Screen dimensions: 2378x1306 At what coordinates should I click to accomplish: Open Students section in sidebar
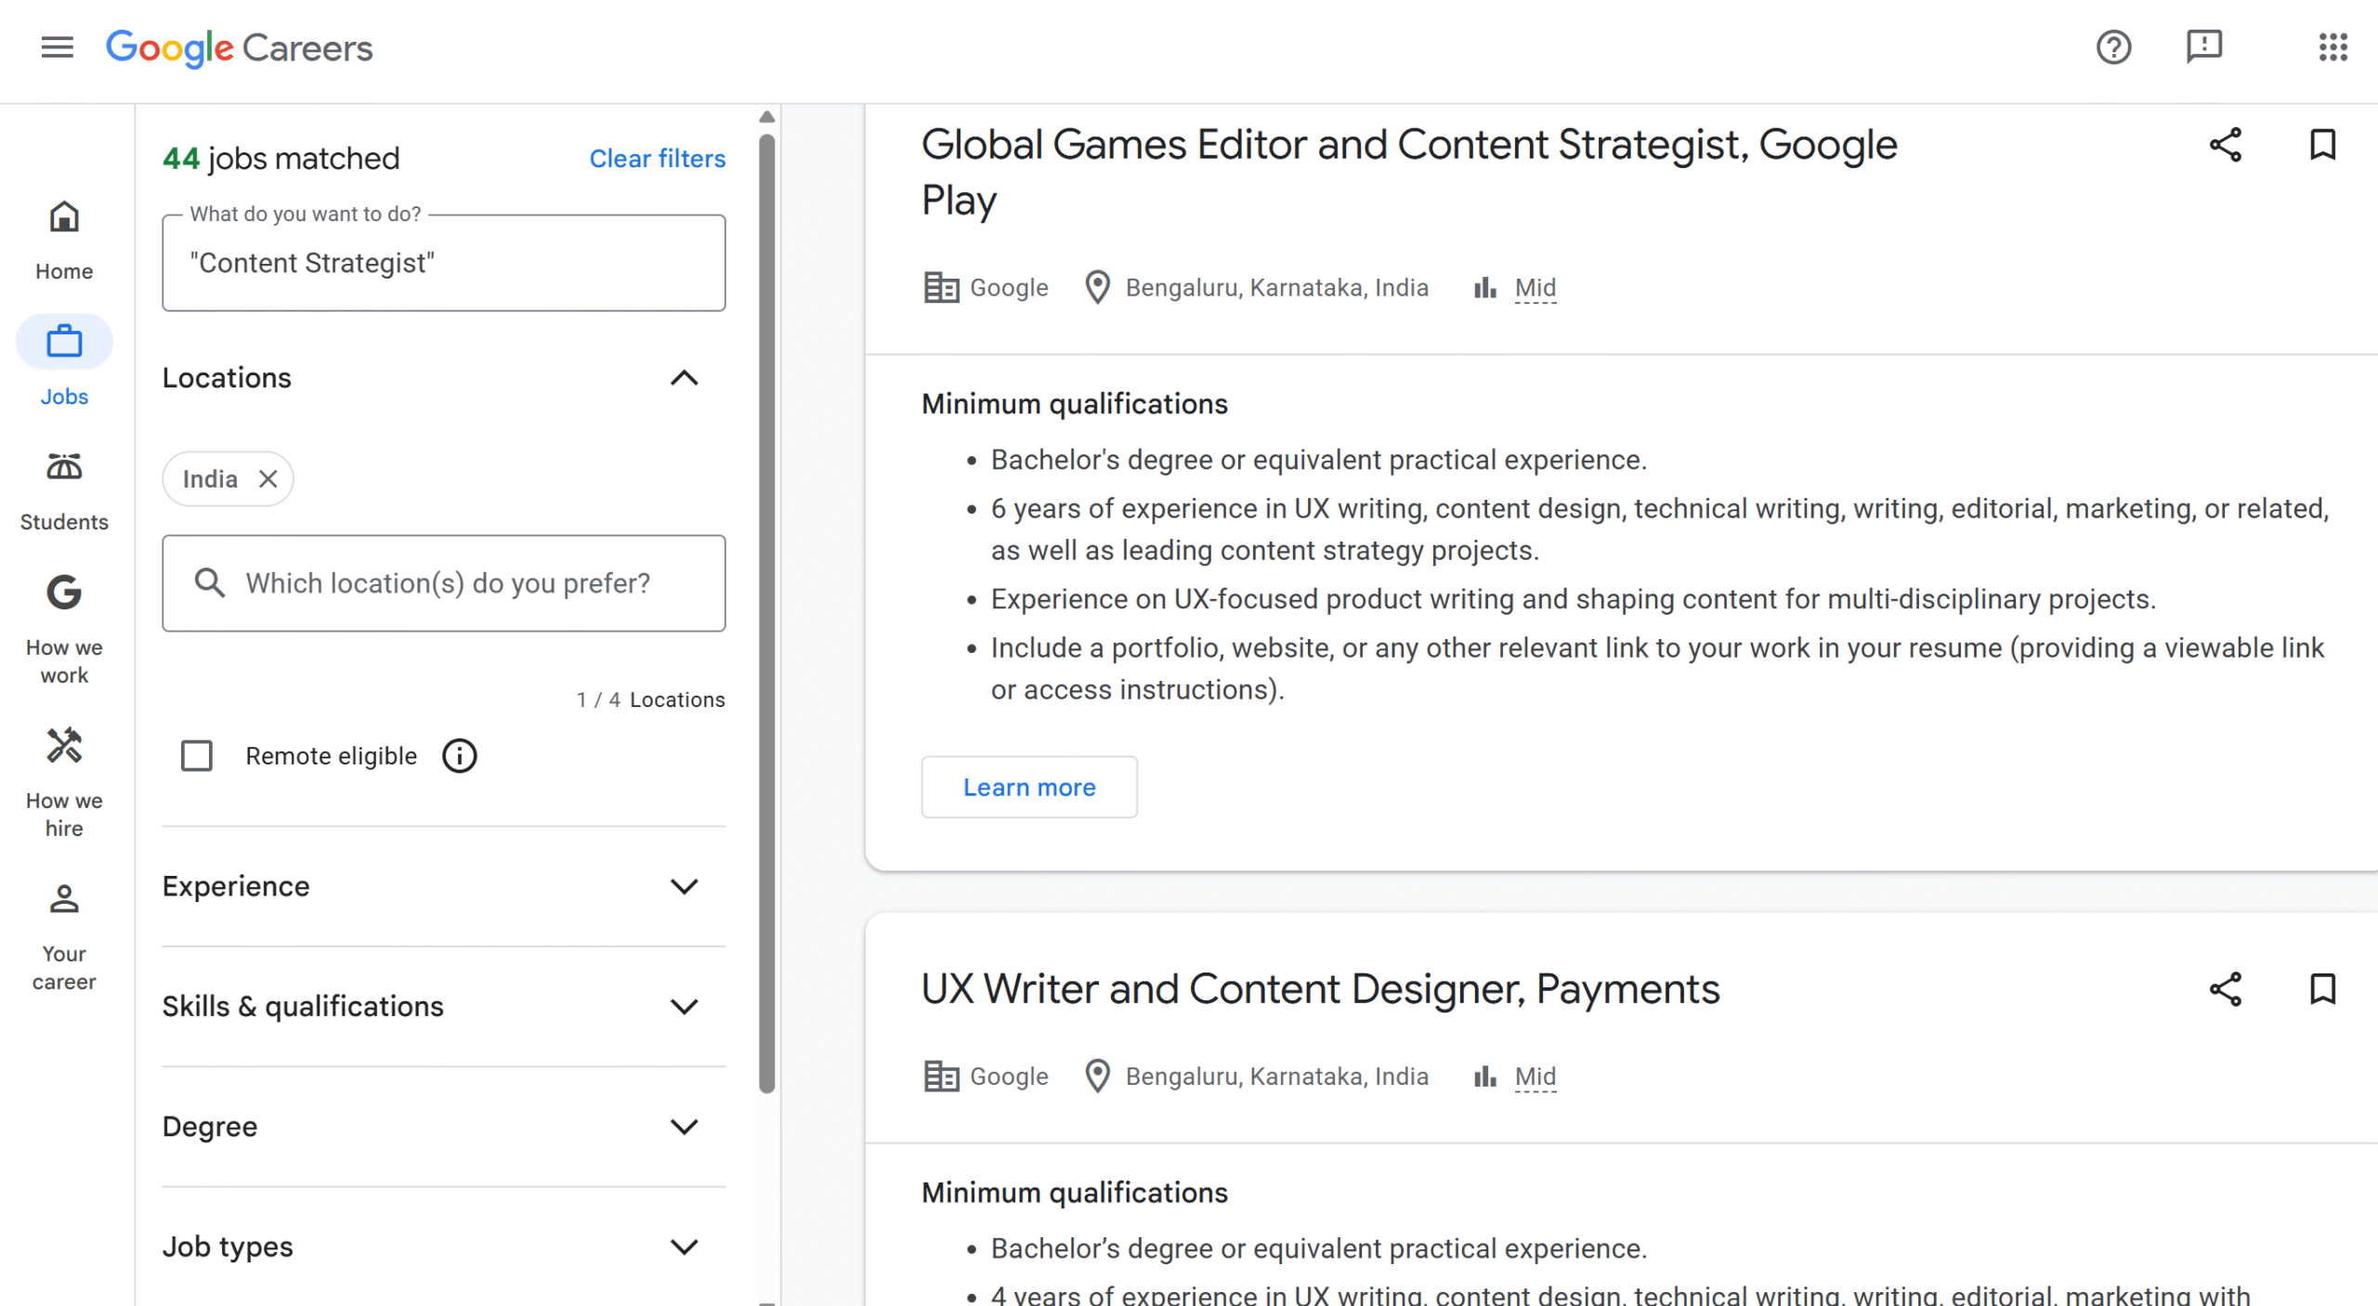coord(64,491)
